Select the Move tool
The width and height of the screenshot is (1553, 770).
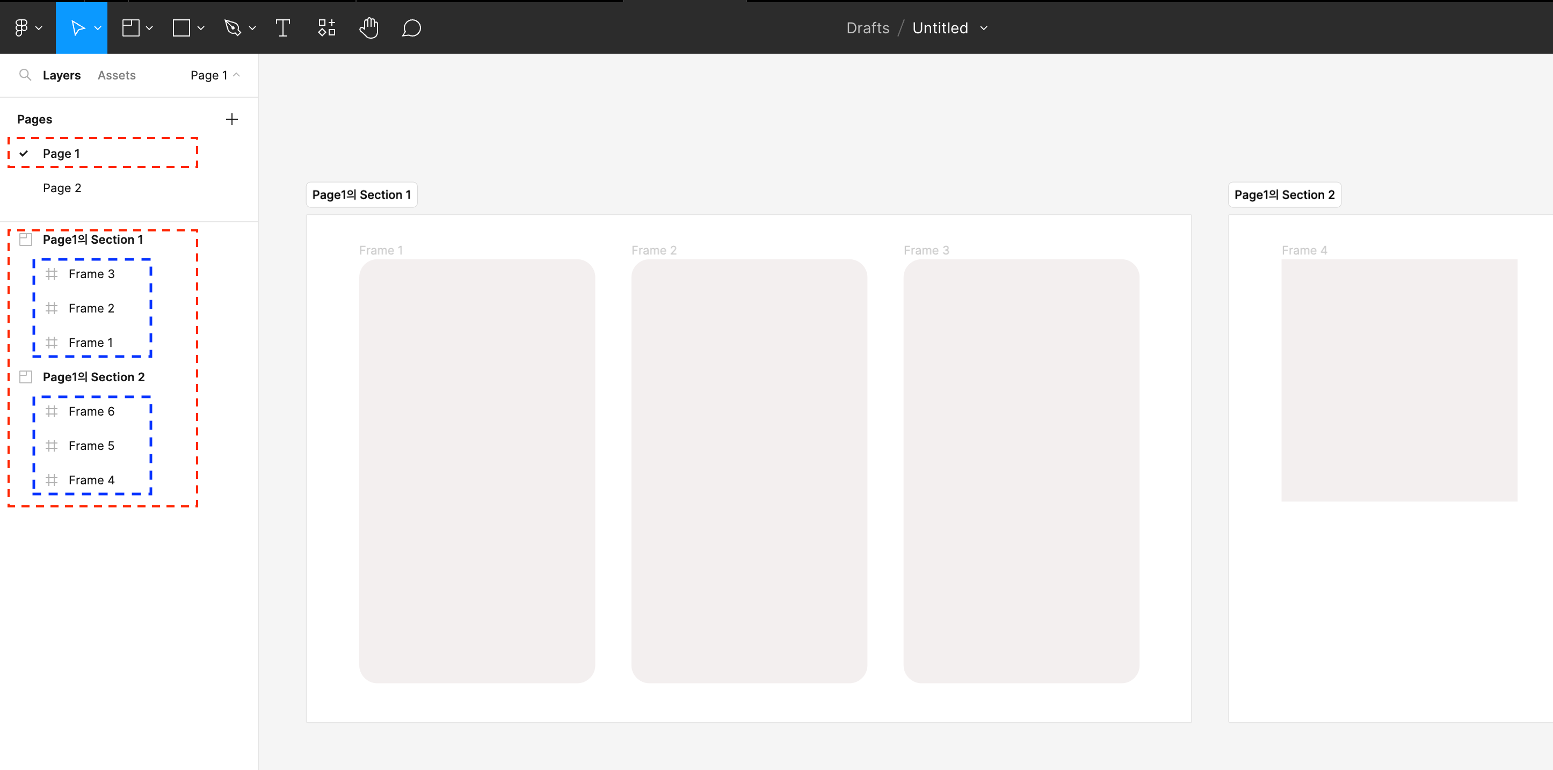tap(77, 28)
